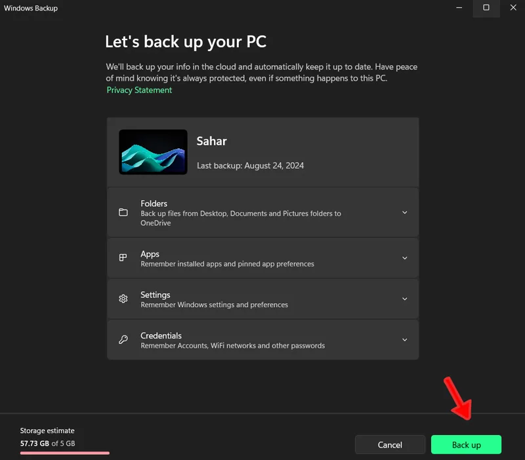Expand the Credentials section chevron
The width and height of the screenshot is (525, 460).
point(404,340)
